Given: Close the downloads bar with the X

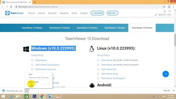Looking at the screenshot, I should (x=174, y=90).
